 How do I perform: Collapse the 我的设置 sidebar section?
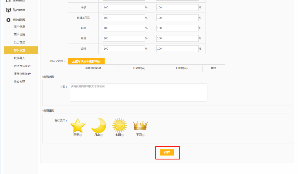19,20
